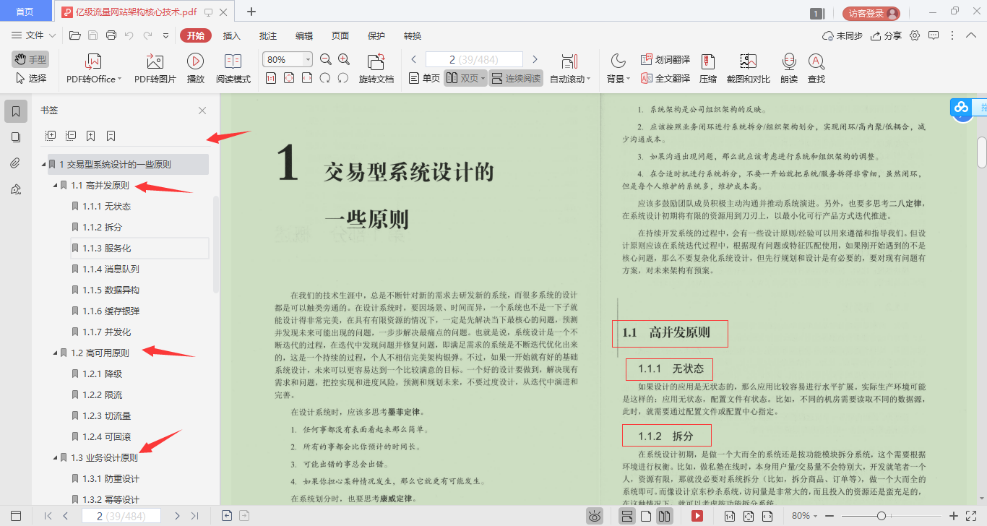Open the PDF转Office conversion tool

pos(92,69)
